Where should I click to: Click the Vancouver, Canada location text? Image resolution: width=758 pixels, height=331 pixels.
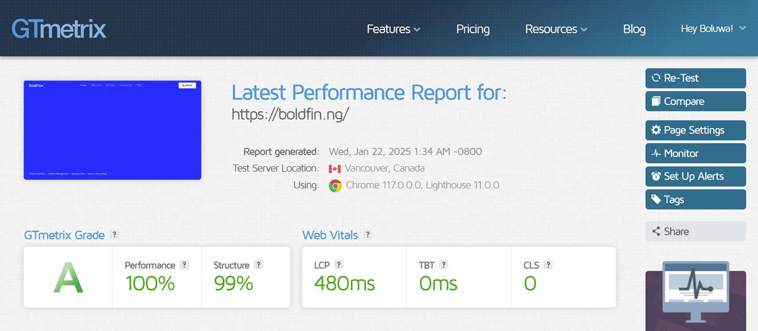tap(385, 168)
